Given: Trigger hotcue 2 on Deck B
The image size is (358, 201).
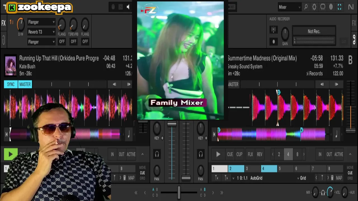Looking at the screenshot, I should tap(236, 169).
